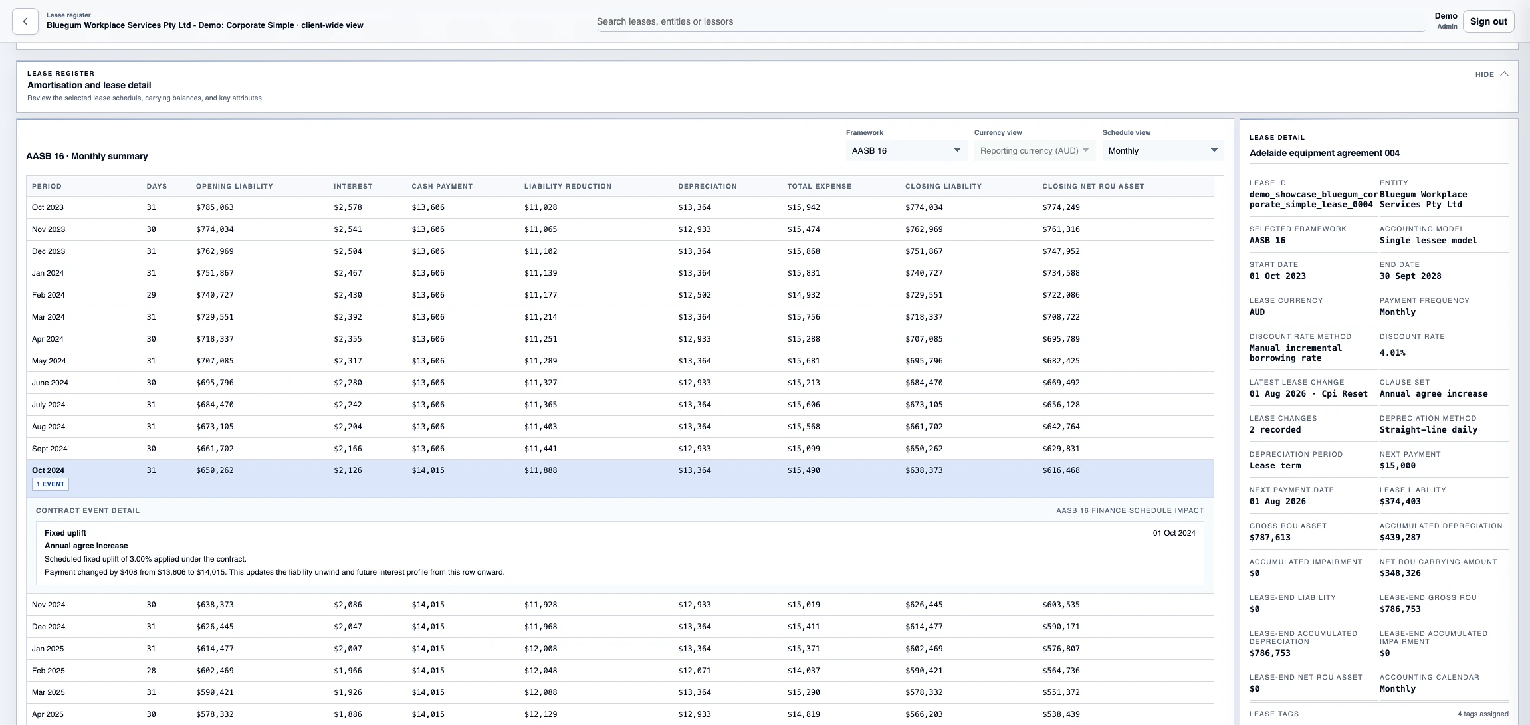Viewport: 1530px width, 725px height.
Task: Click the 2 recorded lease changes value
Action: tap(1275, 430)
